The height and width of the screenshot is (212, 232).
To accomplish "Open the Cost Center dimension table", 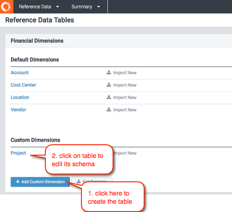I will [x=23, y=85].
